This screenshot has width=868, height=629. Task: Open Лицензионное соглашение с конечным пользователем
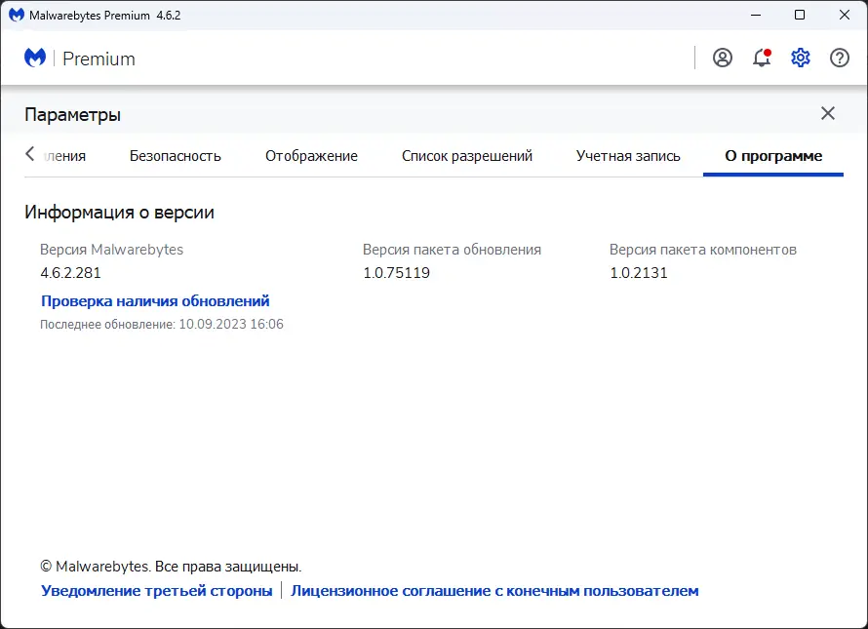pyautogui.click(x=494, y=591)
